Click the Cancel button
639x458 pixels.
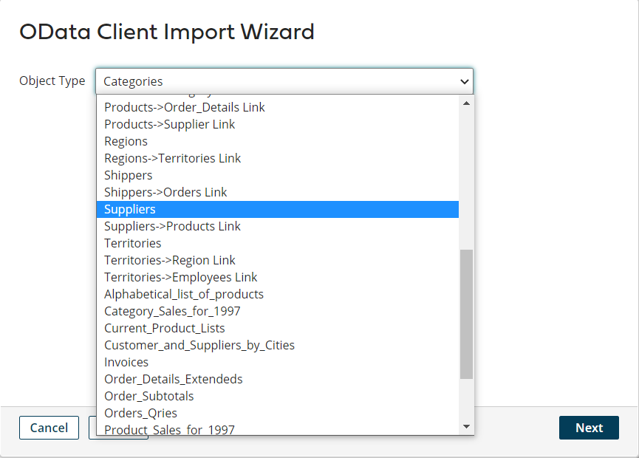tap(49, 428)
